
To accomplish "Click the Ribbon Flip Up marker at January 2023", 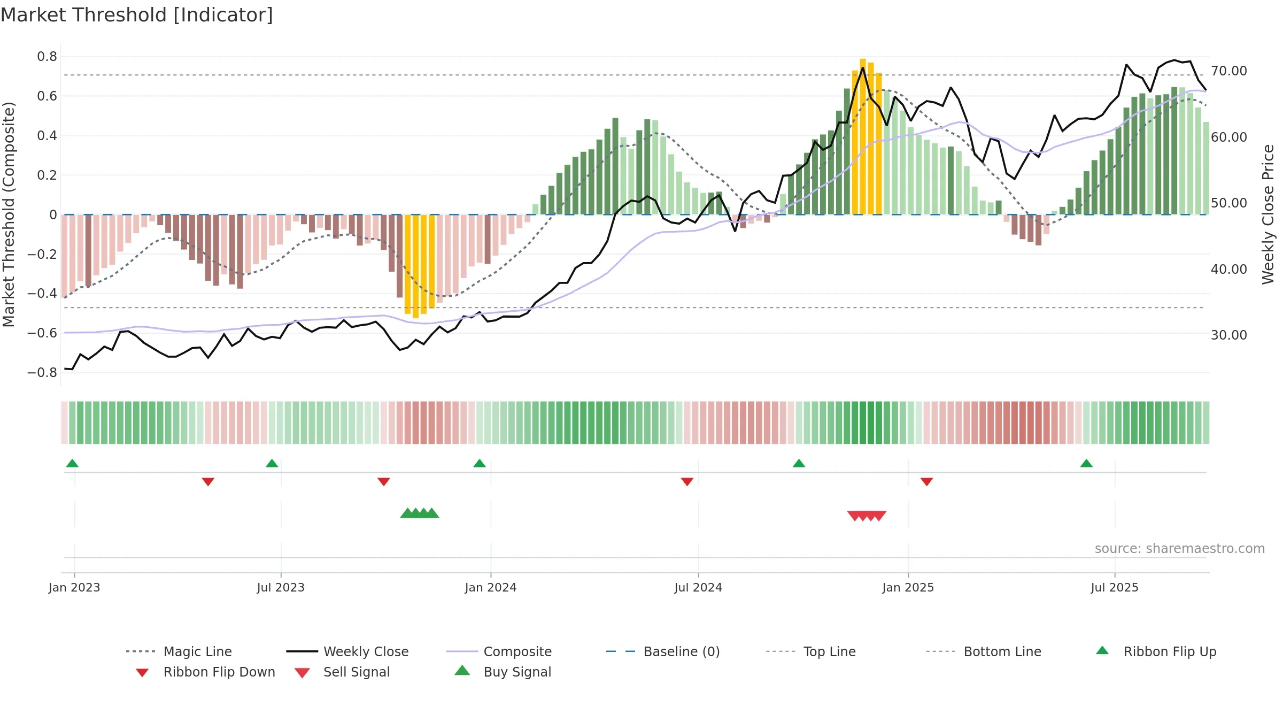I will pos(72,463).
